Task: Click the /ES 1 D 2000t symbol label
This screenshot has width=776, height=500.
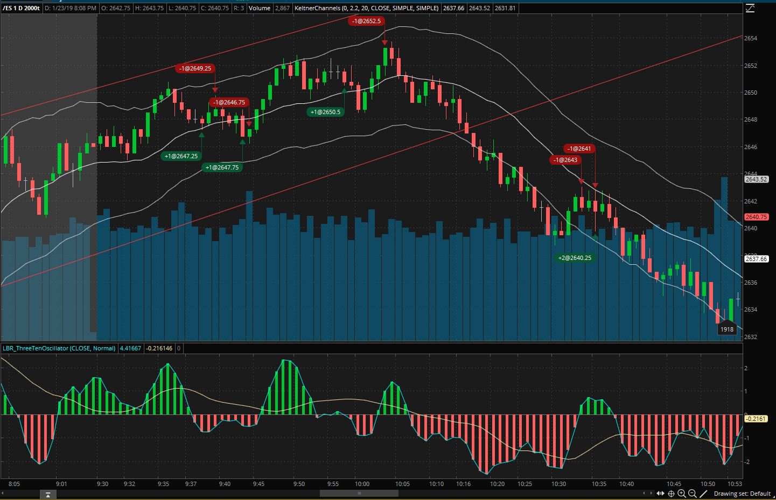Action: [20, 8]
